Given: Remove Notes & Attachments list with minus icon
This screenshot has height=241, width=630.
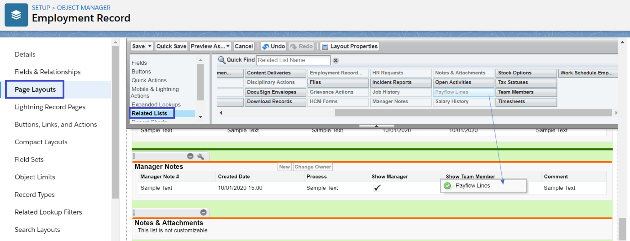Looking at the screenshot, I should coord(203,212).
